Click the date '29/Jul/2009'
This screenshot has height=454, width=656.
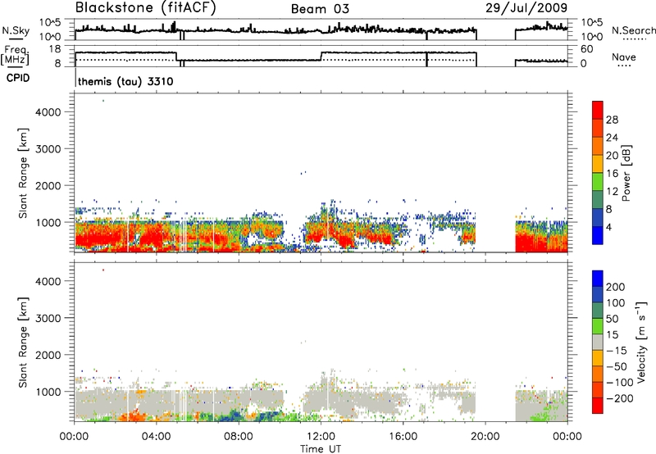[526, 8]
